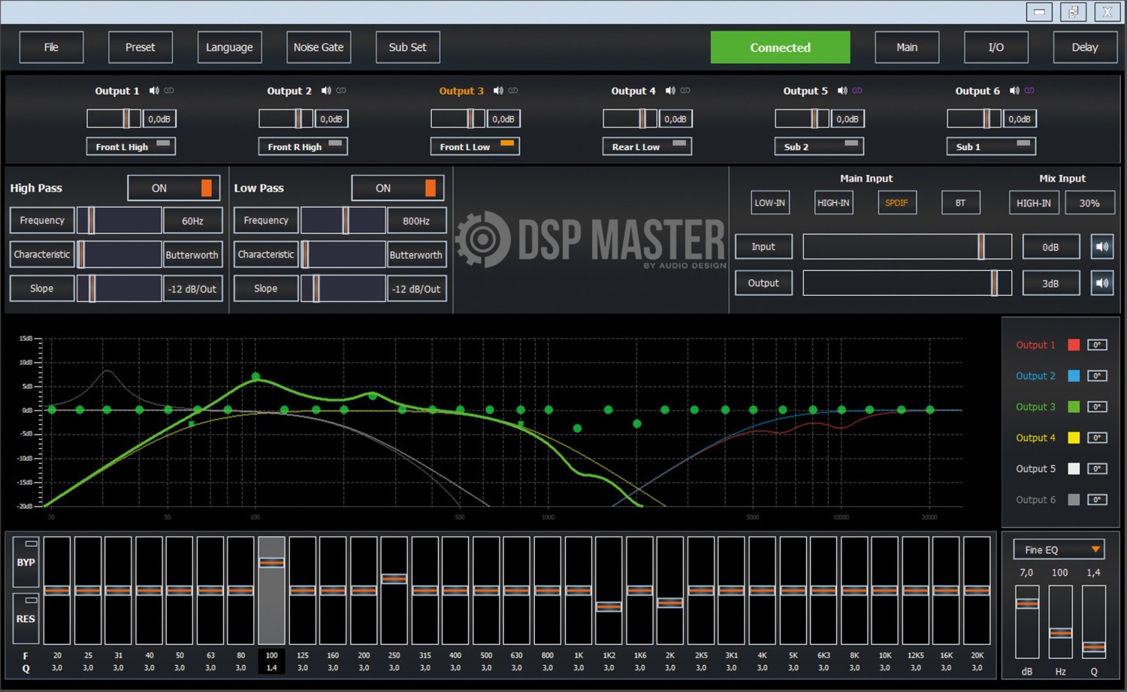Mute the Main Input level speaker button
Screen dimensions: 1127x692
1102,247
